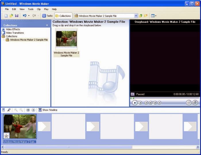Open the Play menu
The image size is (201, 155).
(46, 9)
